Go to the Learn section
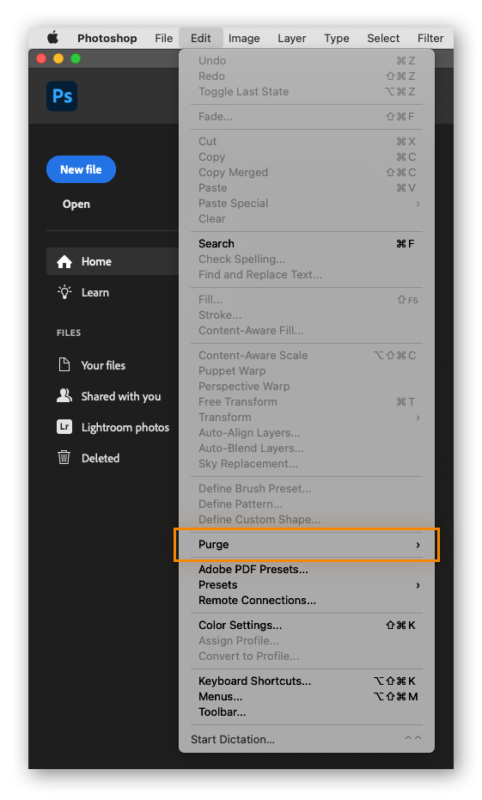The image size is (482, 800). coord(95,292)
